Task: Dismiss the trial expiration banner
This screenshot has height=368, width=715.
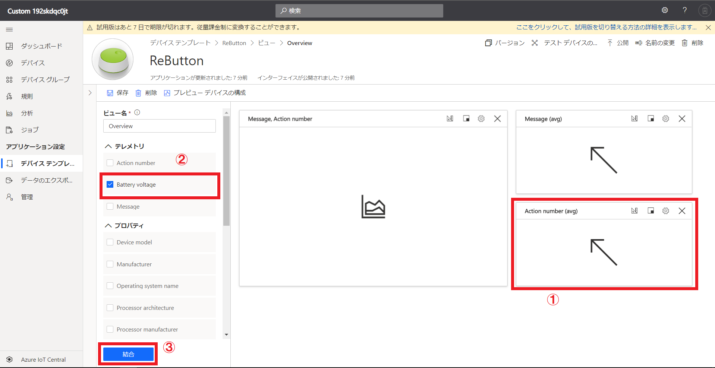Action: pyautogui.click(x=708, y=27)
